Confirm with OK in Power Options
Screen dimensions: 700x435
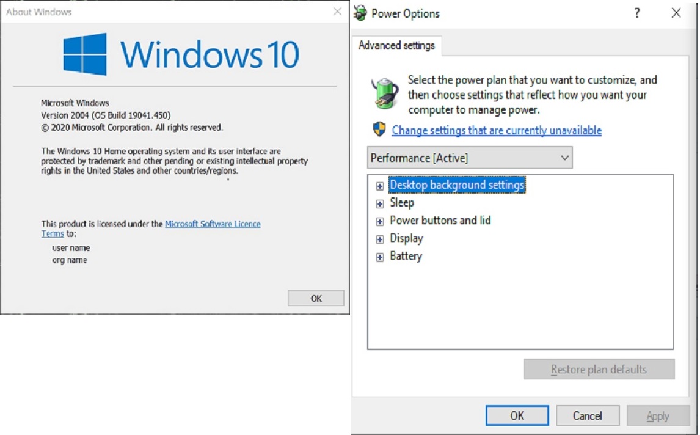517,416
